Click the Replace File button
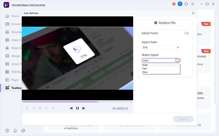The image size is (219, 136). pos(165,23)
